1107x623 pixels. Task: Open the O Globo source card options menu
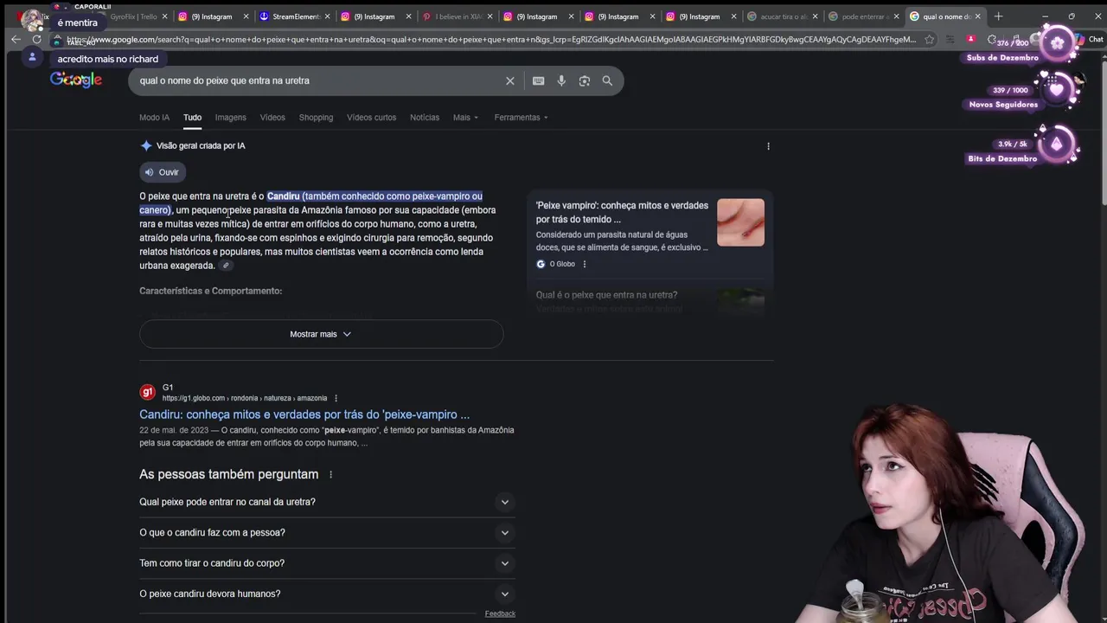click(585, 264)
